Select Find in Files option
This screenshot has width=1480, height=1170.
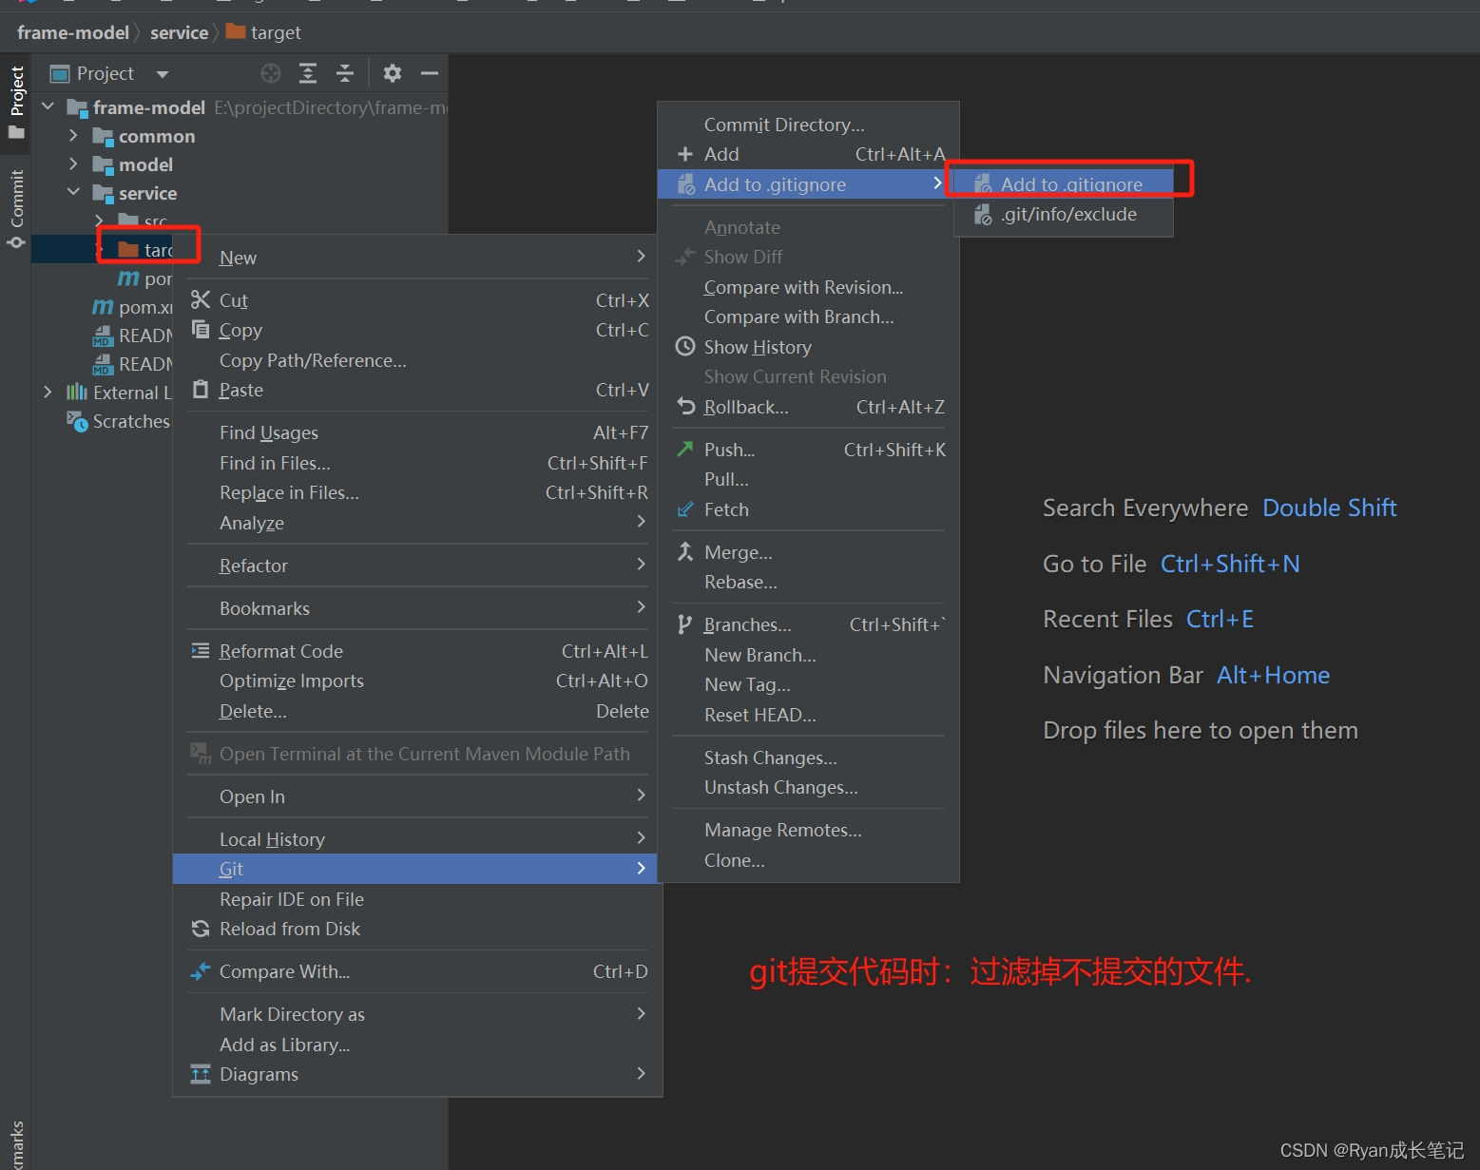coord(417,463)
